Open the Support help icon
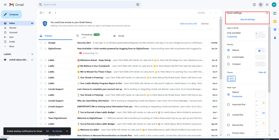Screen dimensions: 279x140 pos(254,5)
